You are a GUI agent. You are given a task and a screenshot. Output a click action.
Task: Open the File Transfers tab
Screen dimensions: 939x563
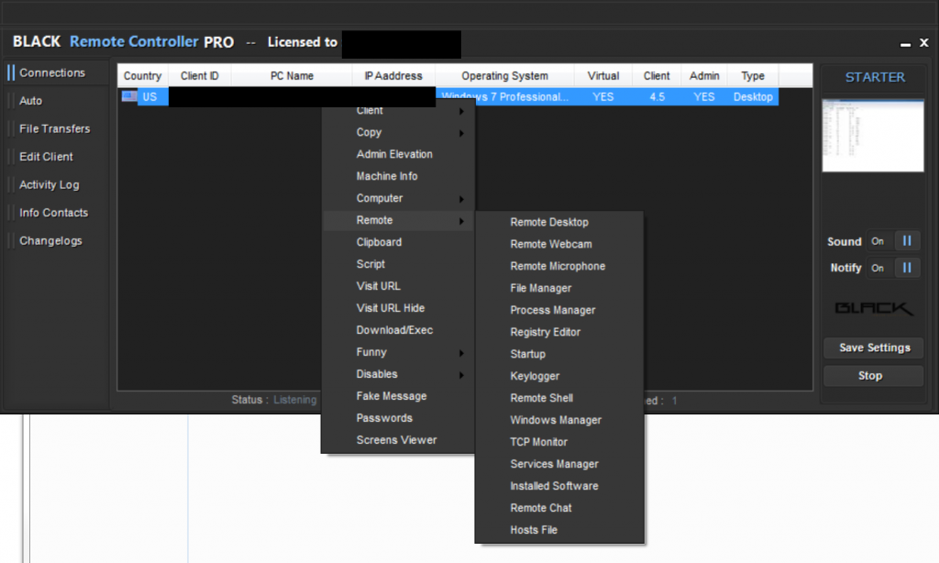point(54,128)
